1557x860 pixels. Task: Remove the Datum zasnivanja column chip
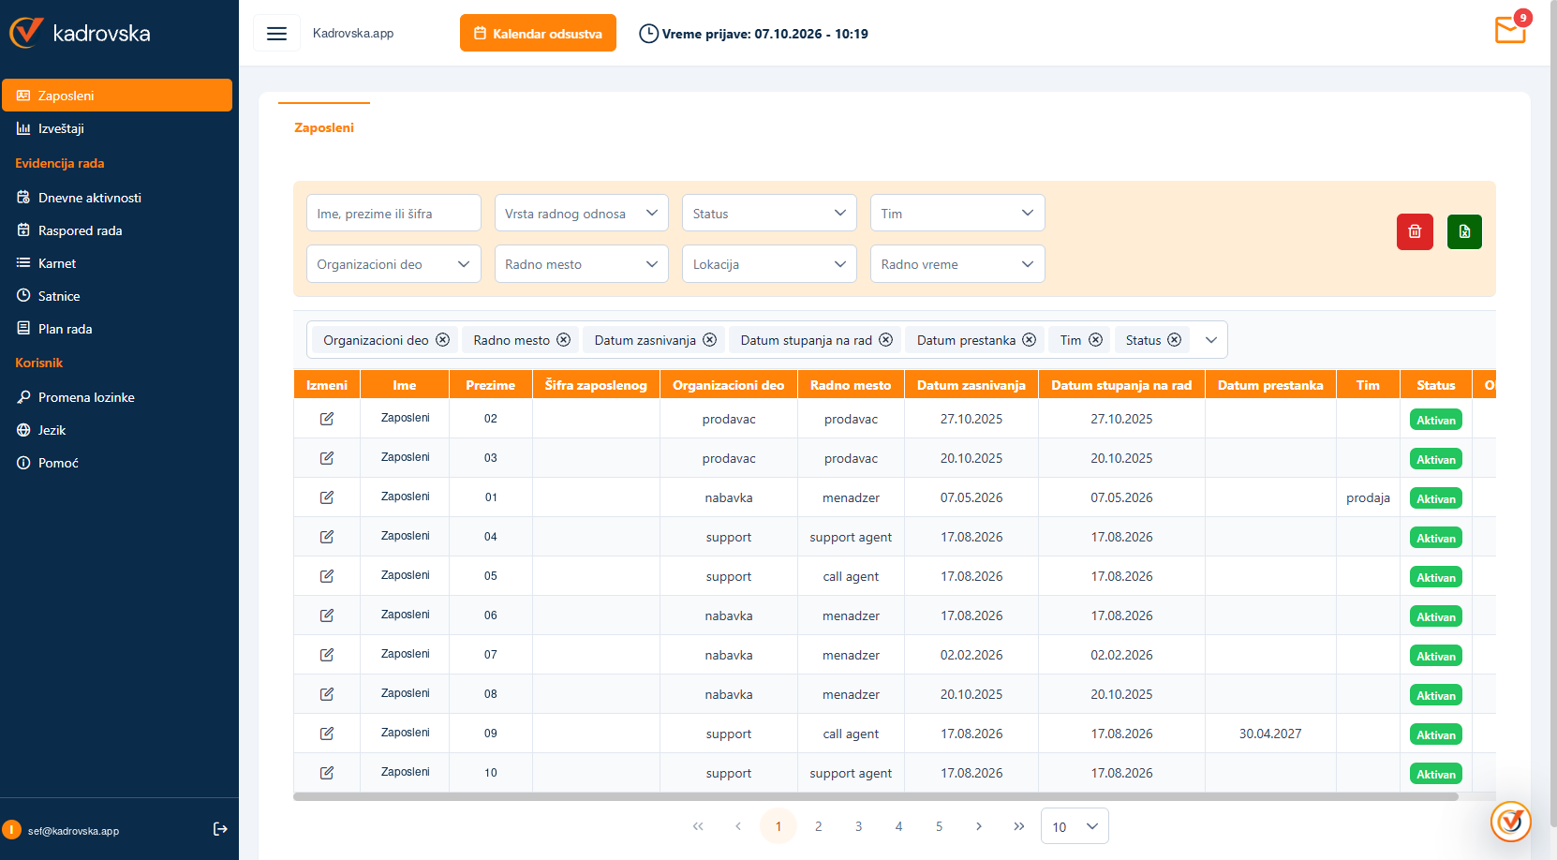(709, 340)
